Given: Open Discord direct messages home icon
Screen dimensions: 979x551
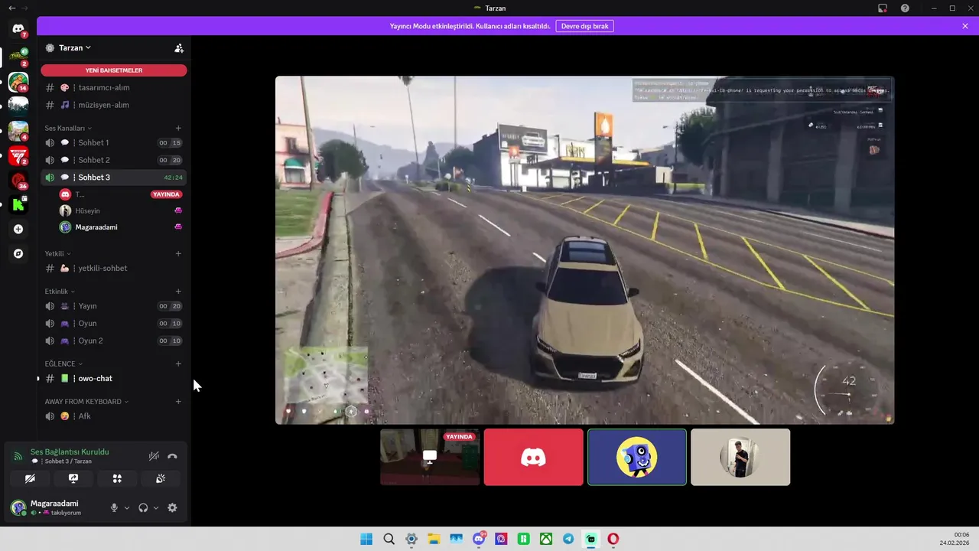Looking at the screenshot, I should pos(18,28).
